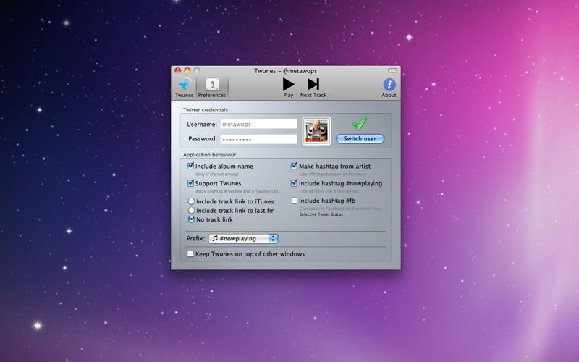Enable Include hashtag #fb checkbox

tap(294, 201)
